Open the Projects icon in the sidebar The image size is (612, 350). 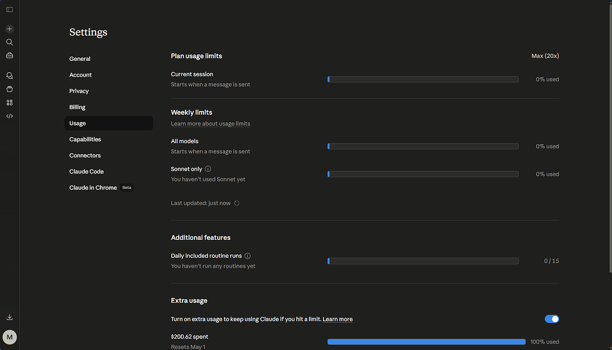coord(10,89)
